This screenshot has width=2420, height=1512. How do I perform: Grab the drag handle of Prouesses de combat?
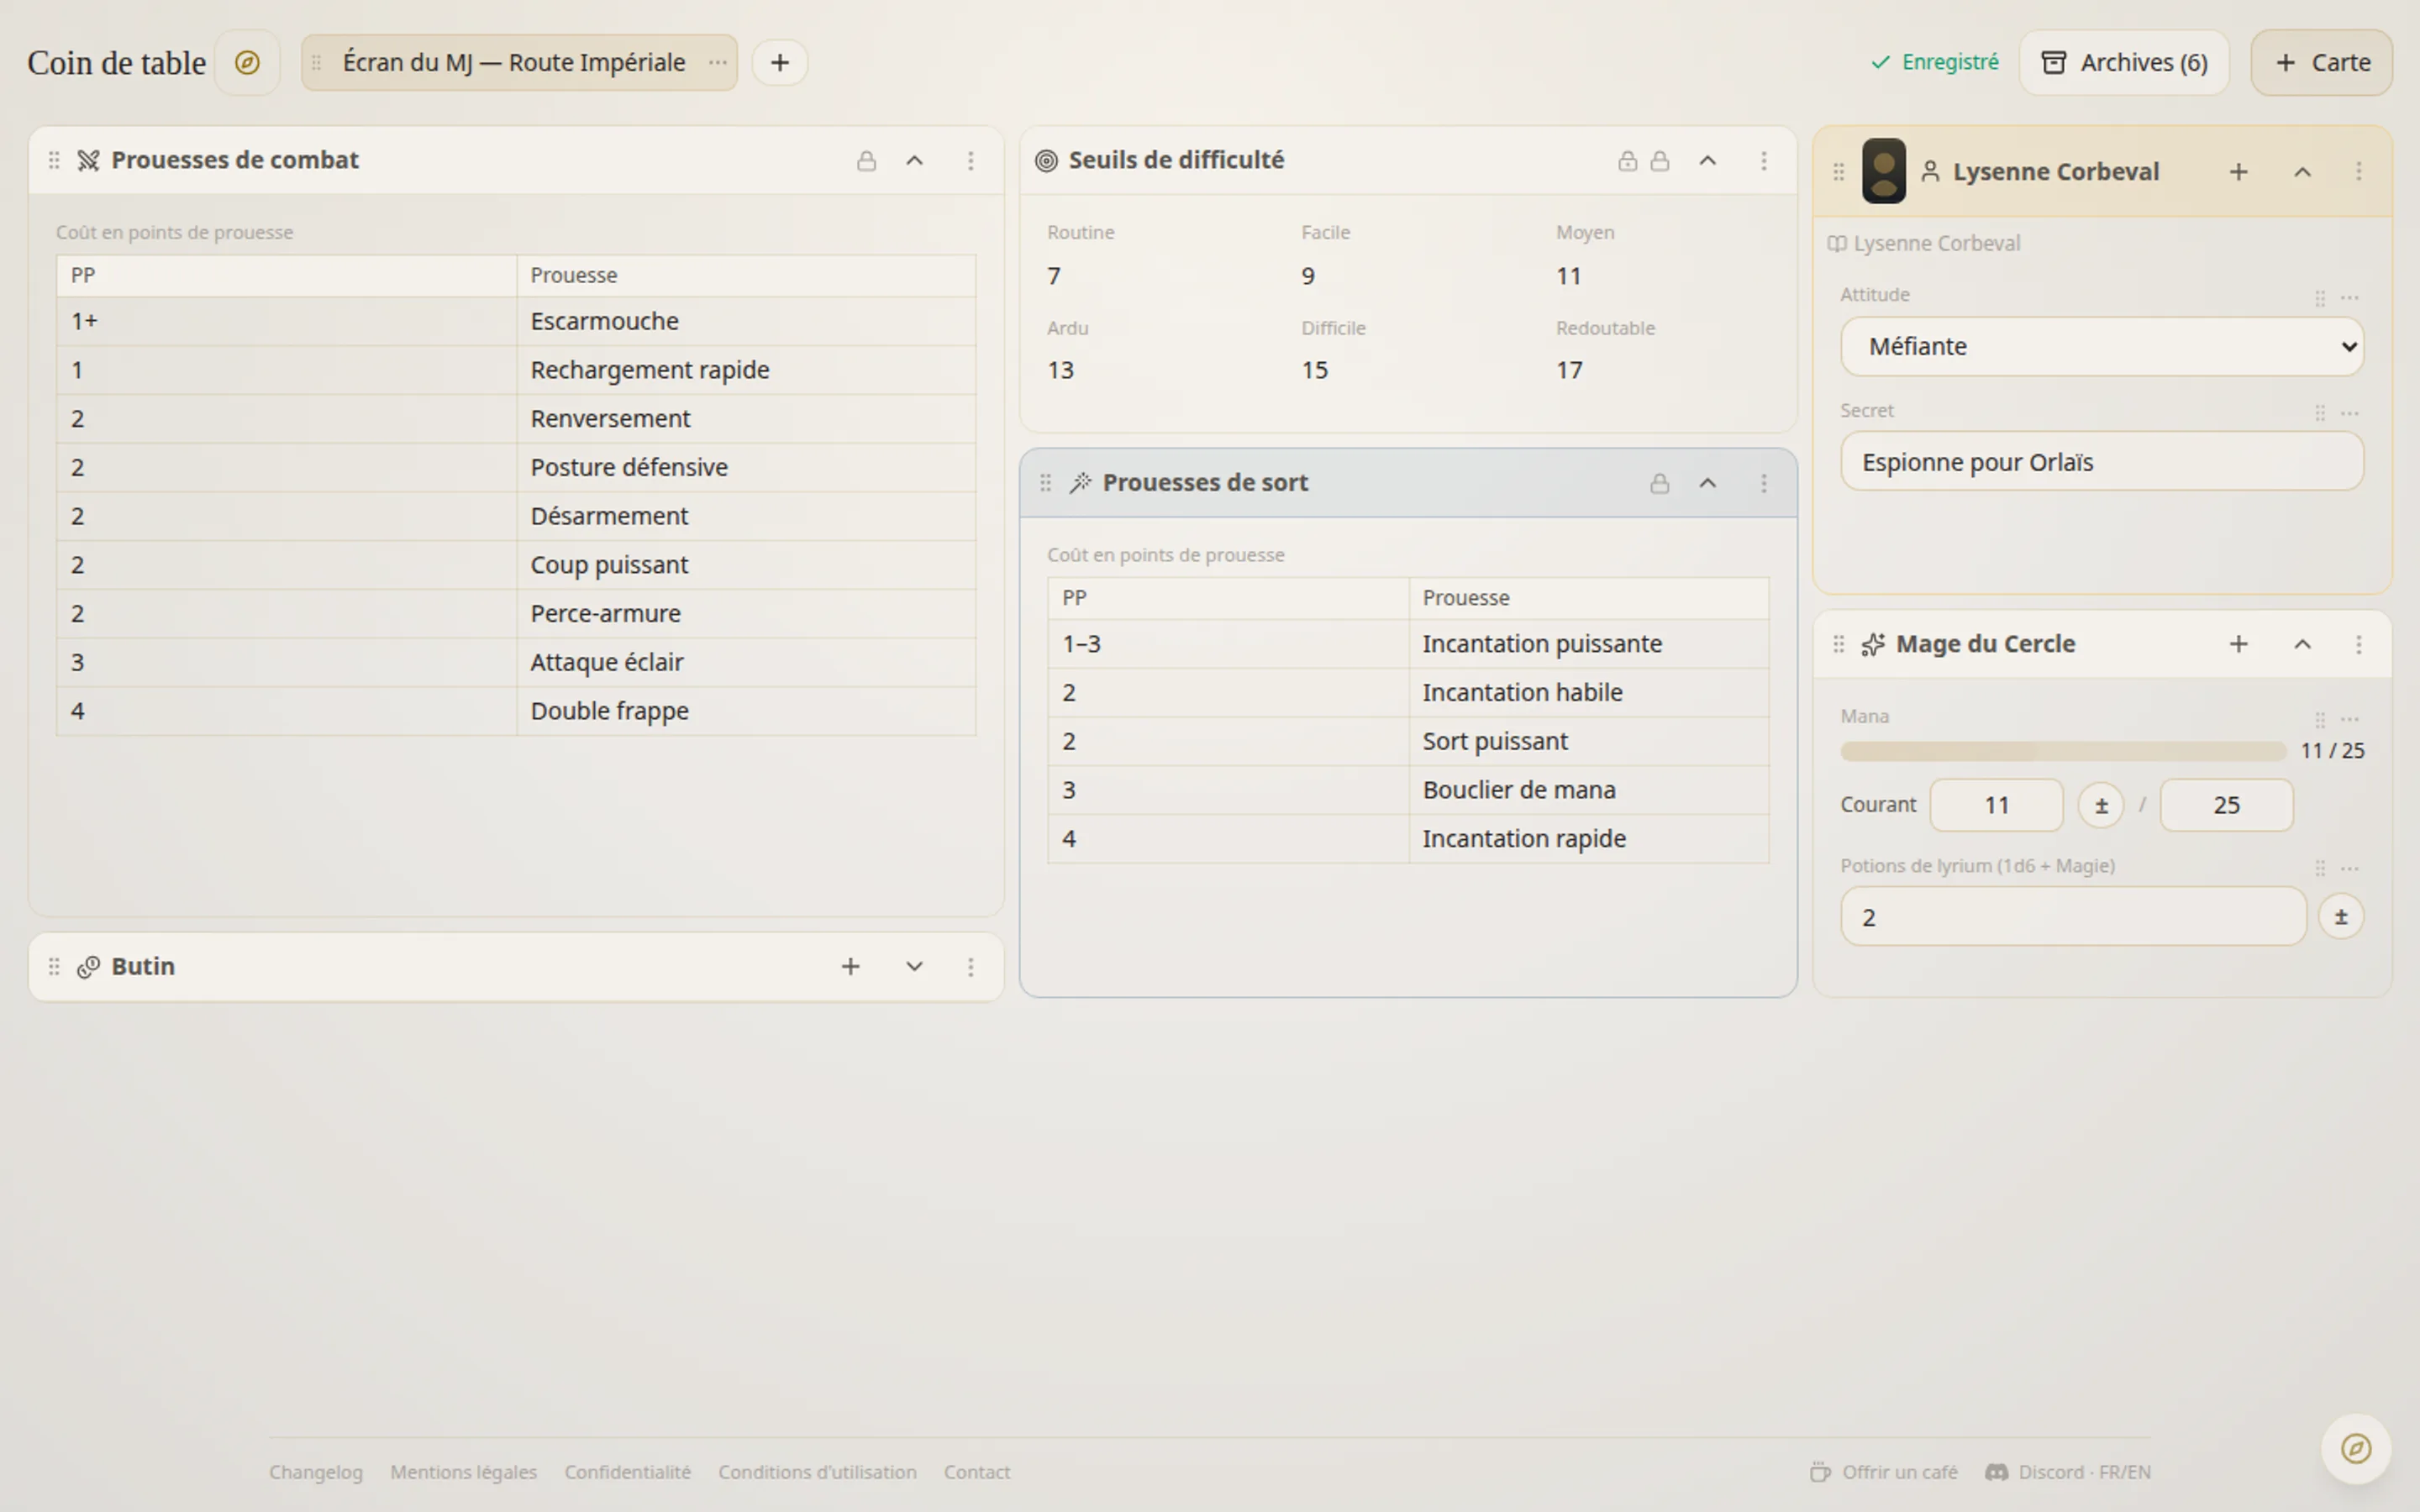tap(54, 161)
